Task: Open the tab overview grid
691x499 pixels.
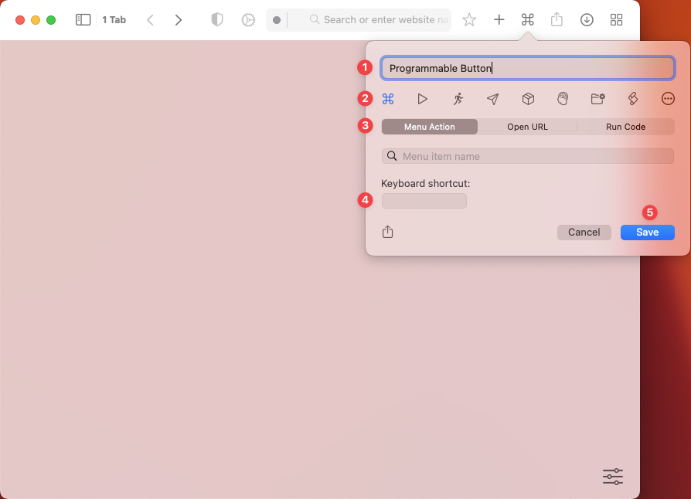Action: [616, 20]
